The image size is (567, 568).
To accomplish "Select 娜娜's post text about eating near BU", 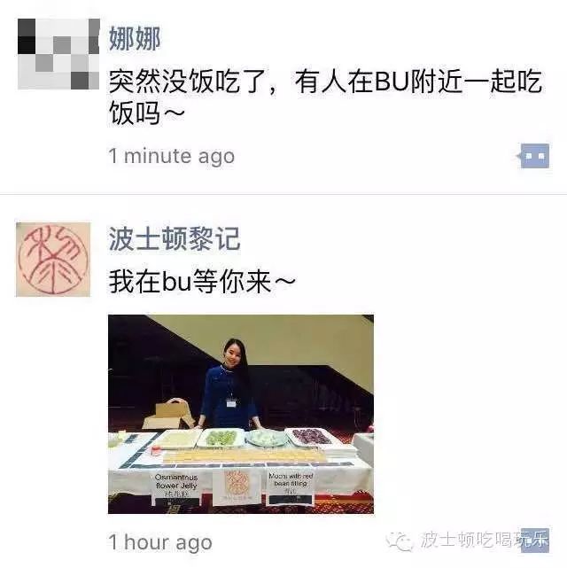I will (x=325, y=97).
